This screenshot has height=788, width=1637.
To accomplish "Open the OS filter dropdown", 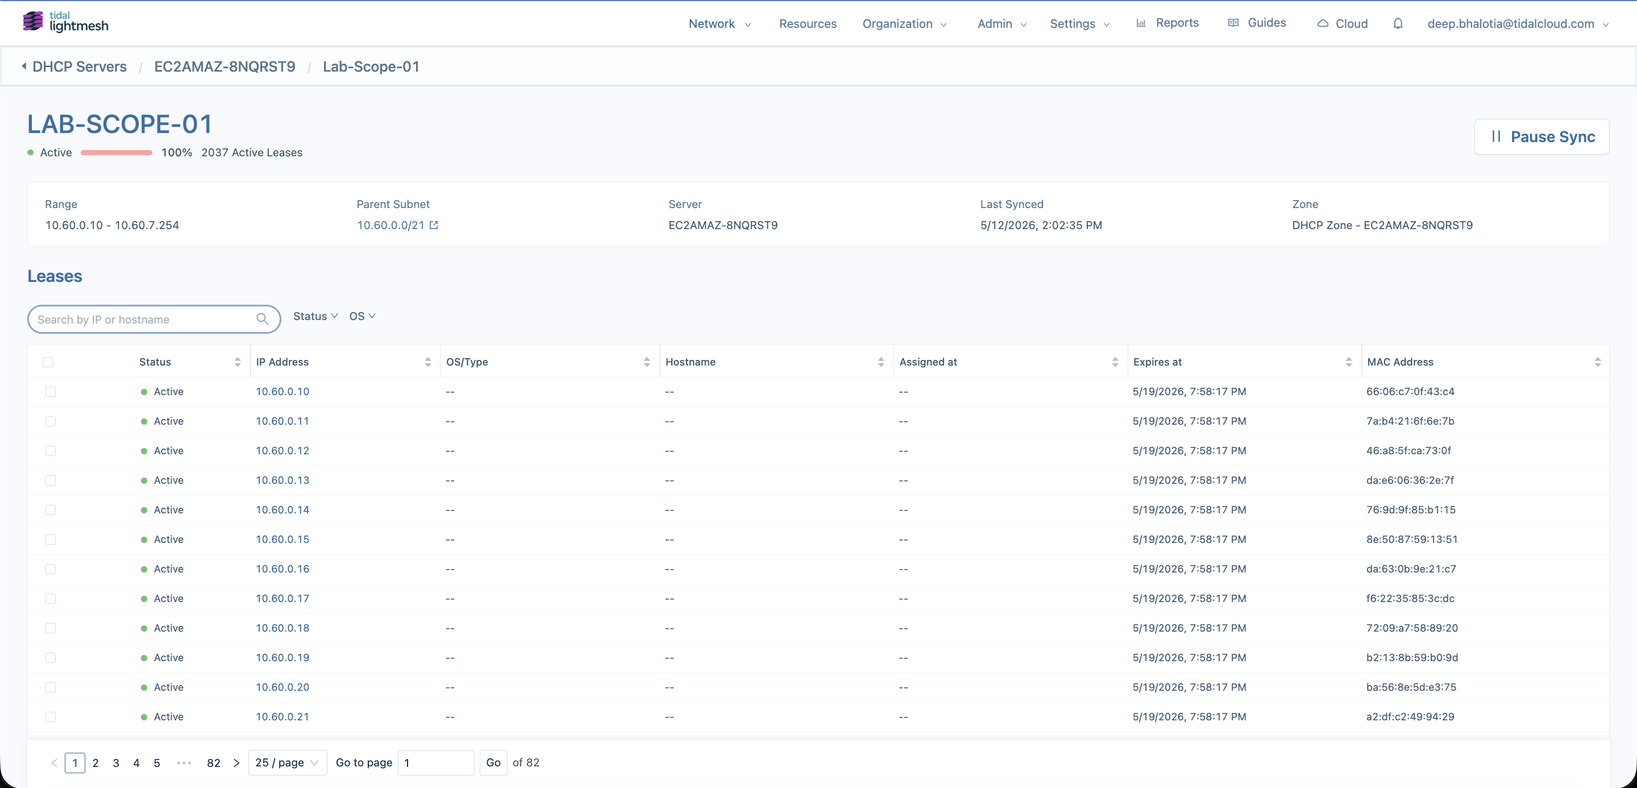I will pyautogui.click(x=362, y=316).
